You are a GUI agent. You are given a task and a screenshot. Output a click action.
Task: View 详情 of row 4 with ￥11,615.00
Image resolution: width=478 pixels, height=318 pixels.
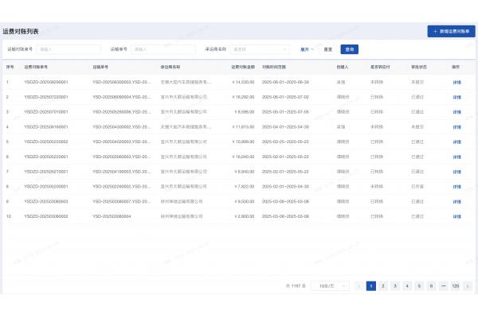point(456,126)
